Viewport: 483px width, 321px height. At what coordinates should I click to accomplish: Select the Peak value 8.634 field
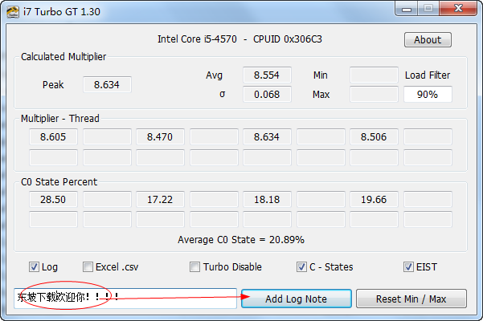coord(107,84)
